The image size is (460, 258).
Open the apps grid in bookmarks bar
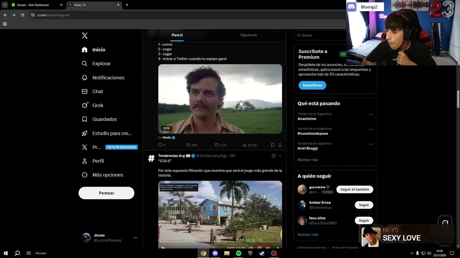(x=5, y=24)
